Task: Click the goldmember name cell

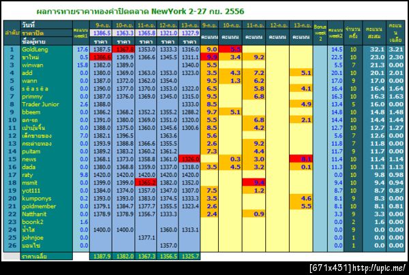Action: tap(46, 206)
